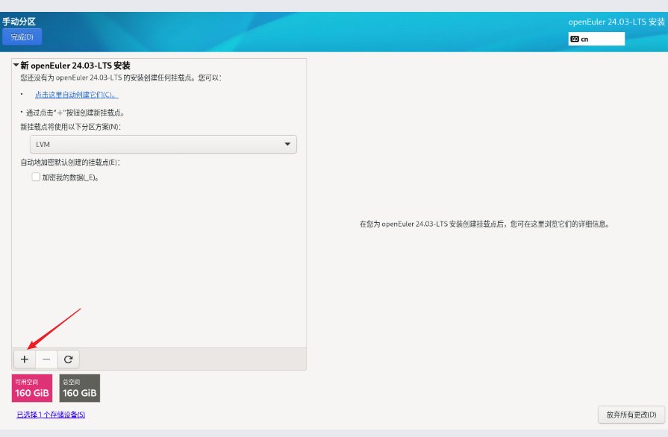The width and height of the screenshot is (668, 437).
Task: Click the refresh reload storage button
Action: click(68, 359)
